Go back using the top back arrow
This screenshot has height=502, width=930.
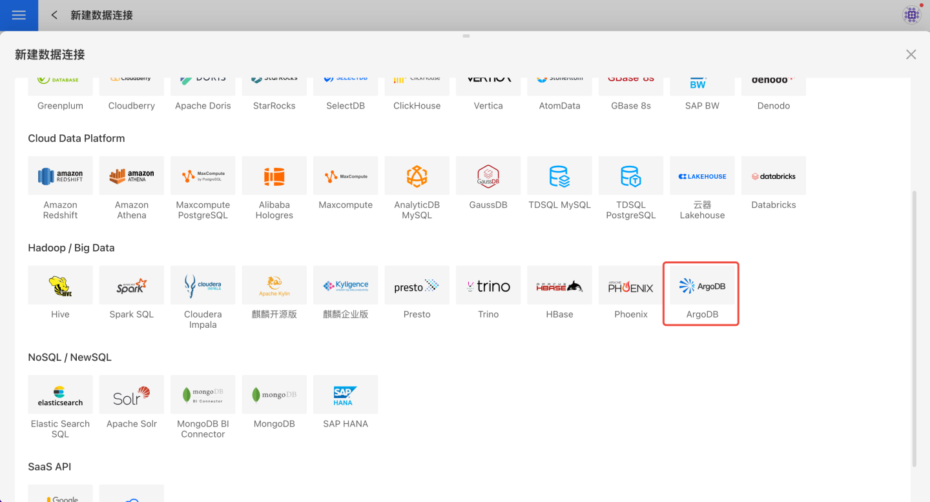[x=54, y=15]
